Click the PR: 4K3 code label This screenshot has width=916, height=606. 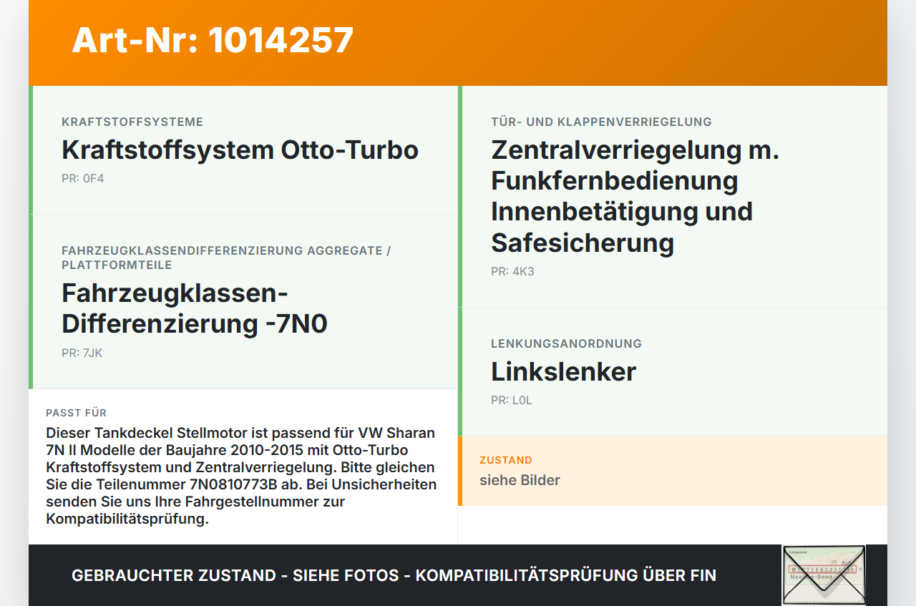512,271
